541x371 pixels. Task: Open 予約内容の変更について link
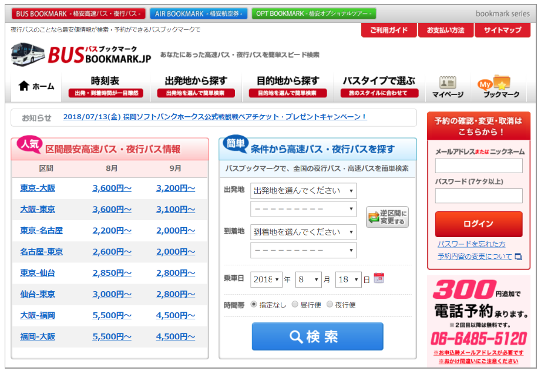click(x=475, y=257)
